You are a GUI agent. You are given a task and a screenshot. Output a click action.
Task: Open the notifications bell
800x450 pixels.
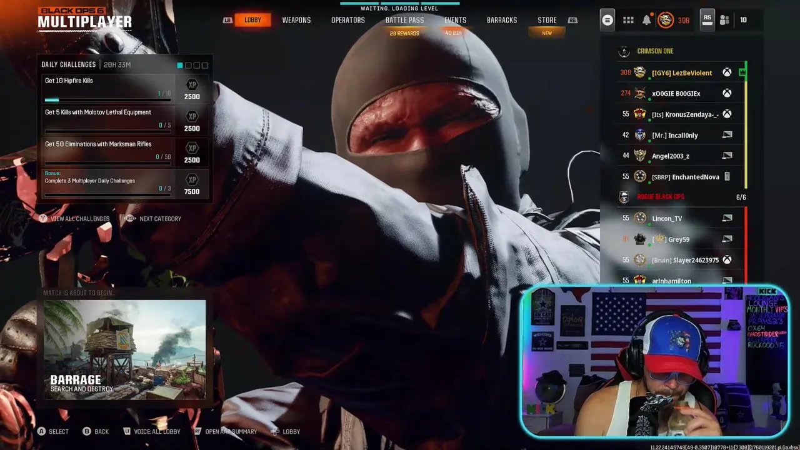point(647,20)
